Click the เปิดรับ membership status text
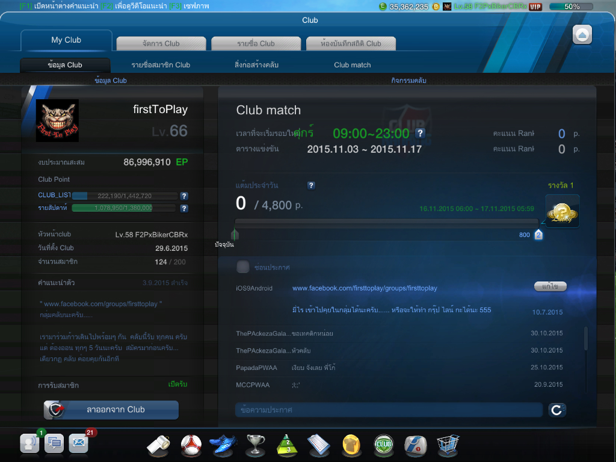Screen dimensions: 616x462 point(177,384)
